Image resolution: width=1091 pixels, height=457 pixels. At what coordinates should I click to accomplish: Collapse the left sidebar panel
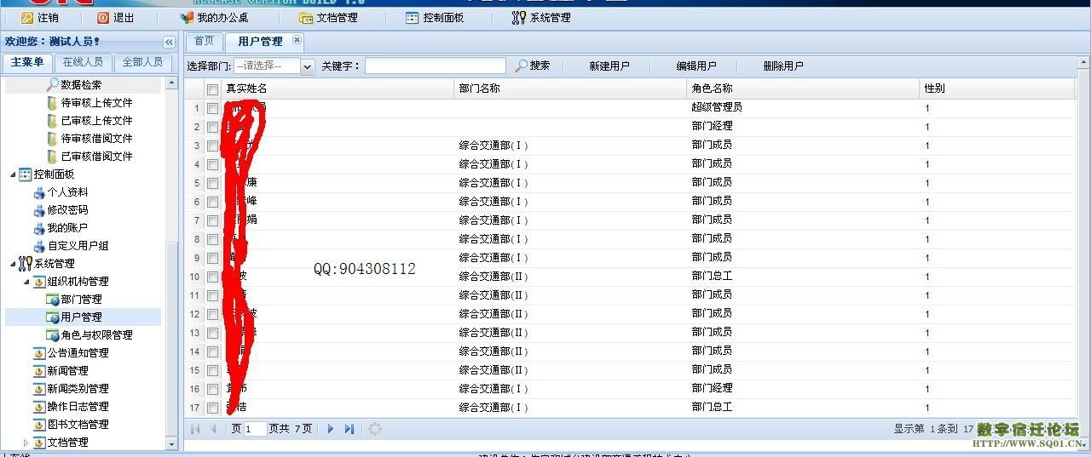[x=169, y=42]
